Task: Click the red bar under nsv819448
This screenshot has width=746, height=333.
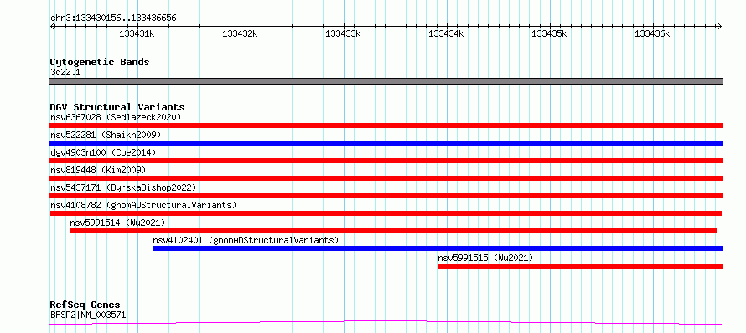Action: coord(386,178)
